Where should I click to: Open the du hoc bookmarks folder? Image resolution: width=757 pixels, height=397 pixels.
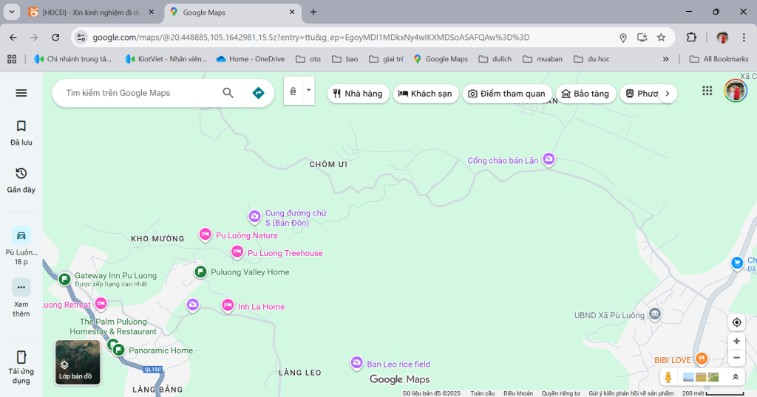(591, 59)
